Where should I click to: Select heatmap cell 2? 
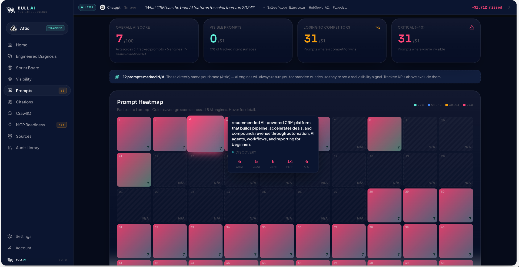tap(170, 134)
